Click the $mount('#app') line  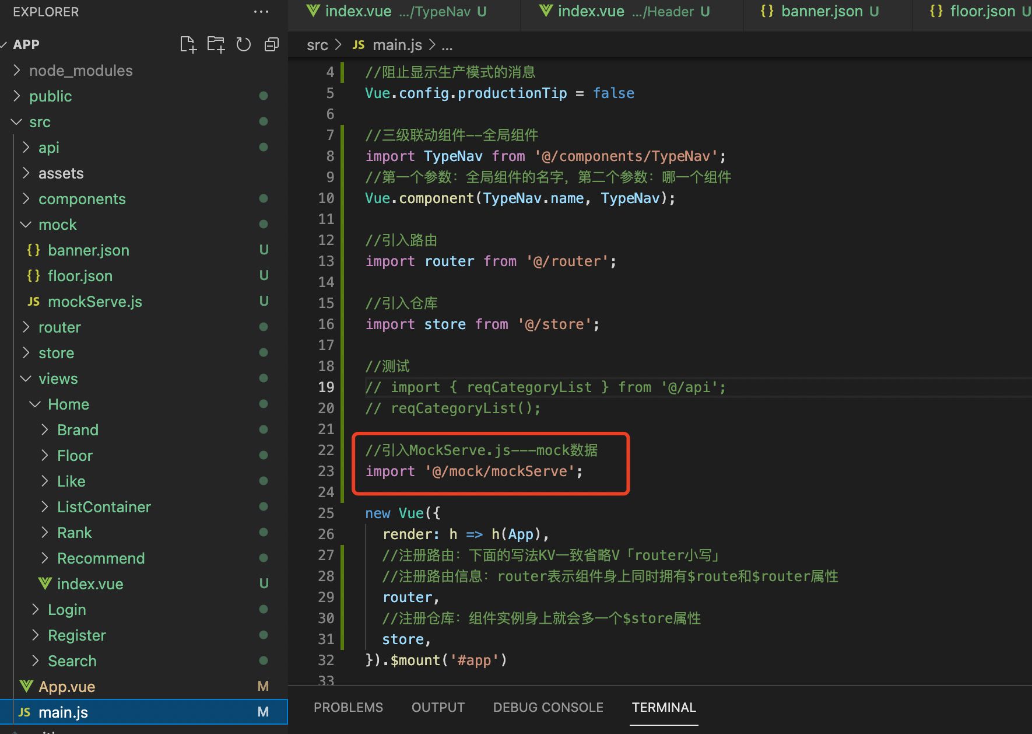coord(436,660)
